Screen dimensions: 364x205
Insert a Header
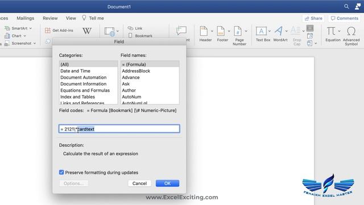205,34
